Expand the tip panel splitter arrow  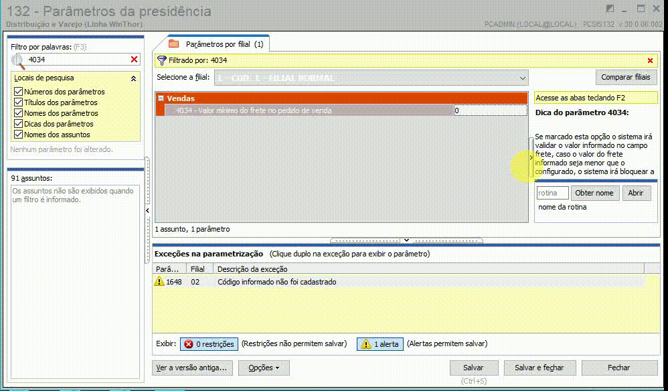pos(531,157)
